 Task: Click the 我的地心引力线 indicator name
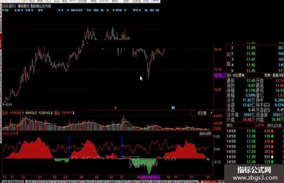(41, 6)
